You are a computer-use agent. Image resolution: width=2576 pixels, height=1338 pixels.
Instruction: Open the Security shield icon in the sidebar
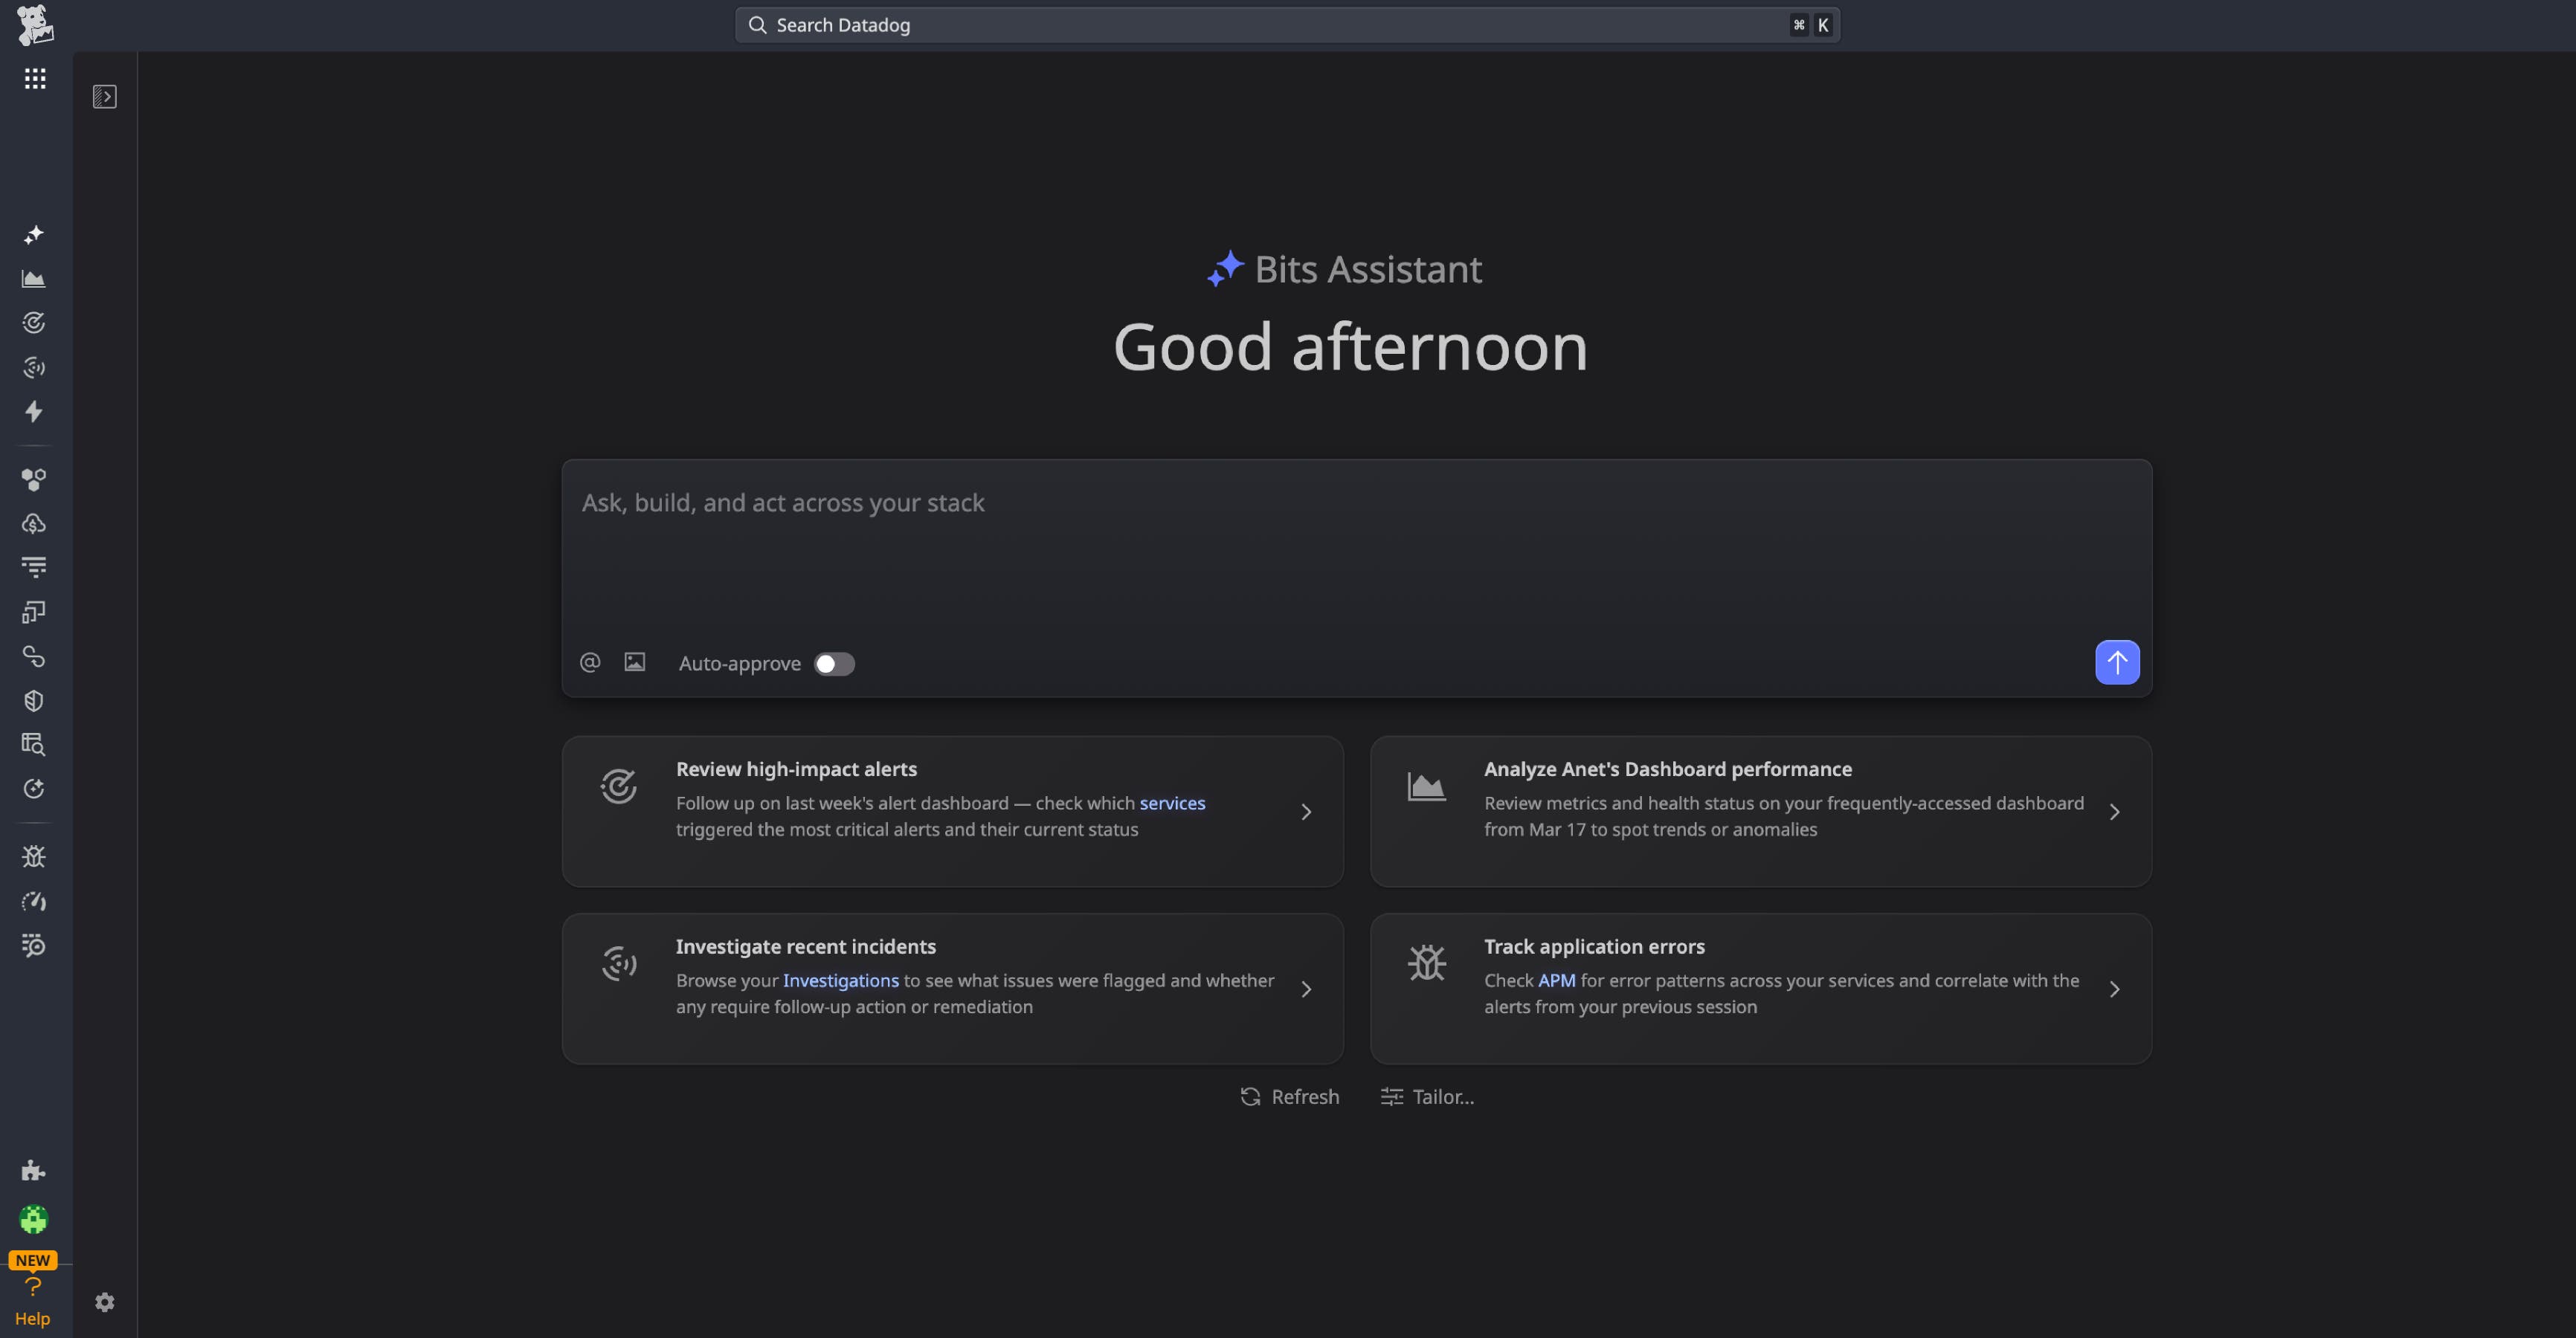[34, 699]
